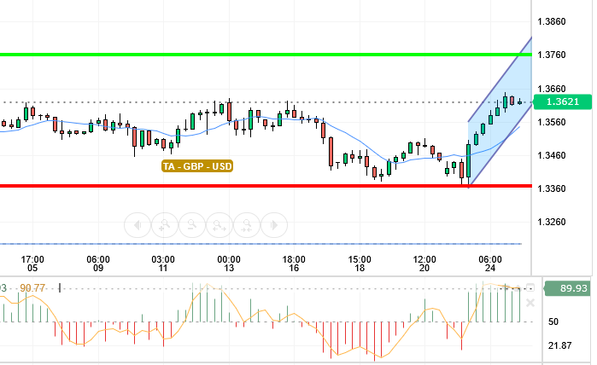Click the 00:00 13 time axis label
Viewport: 597px width, 365px height.
tap(229, 264)
